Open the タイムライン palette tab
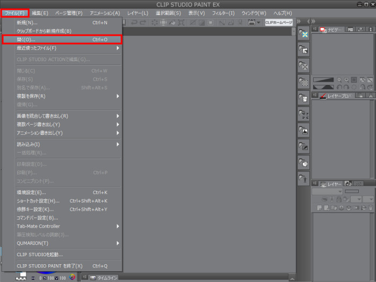 [x=104, y=278]
